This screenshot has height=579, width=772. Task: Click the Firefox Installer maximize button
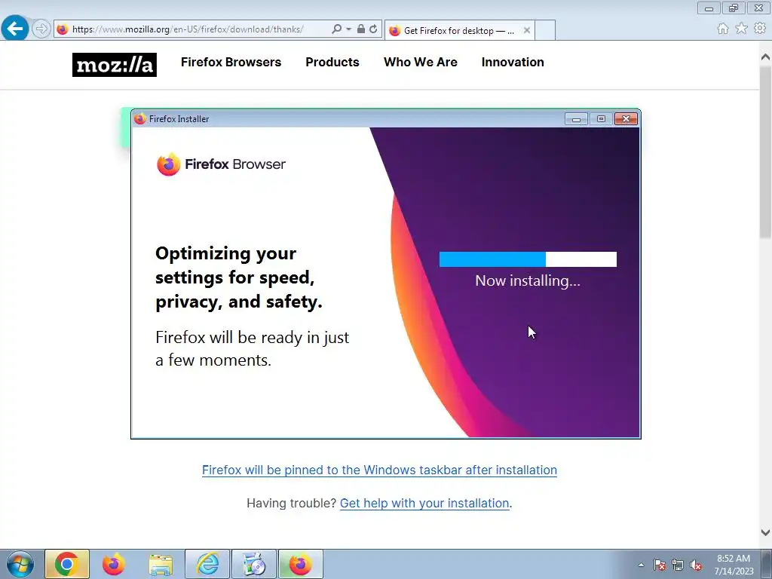click(x=601, y=118)
